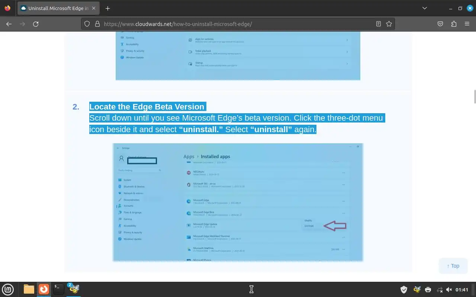The height and width of the screenshot is (297, 476).
Task: Open the security shield tray icon
Action: point(404,290)
